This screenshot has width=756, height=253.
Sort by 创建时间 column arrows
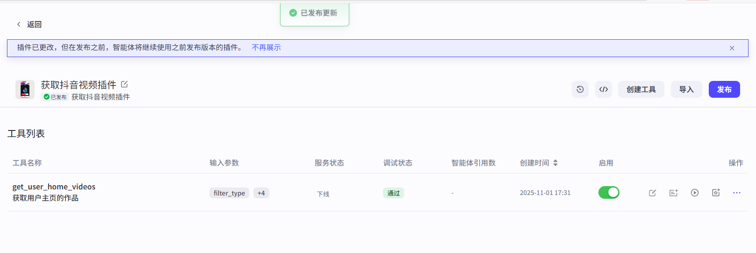pyautogui.click(x=555, y=163)
